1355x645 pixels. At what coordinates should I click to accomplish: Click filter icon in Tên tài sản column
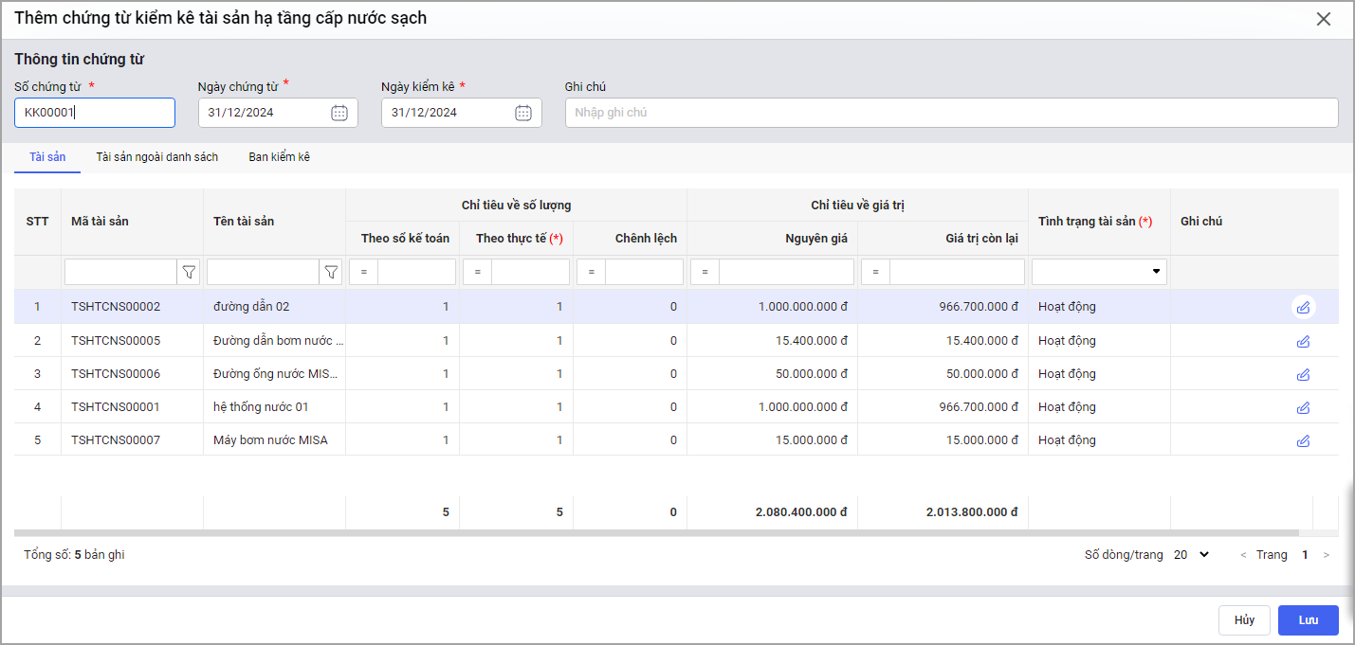point(331,273)
